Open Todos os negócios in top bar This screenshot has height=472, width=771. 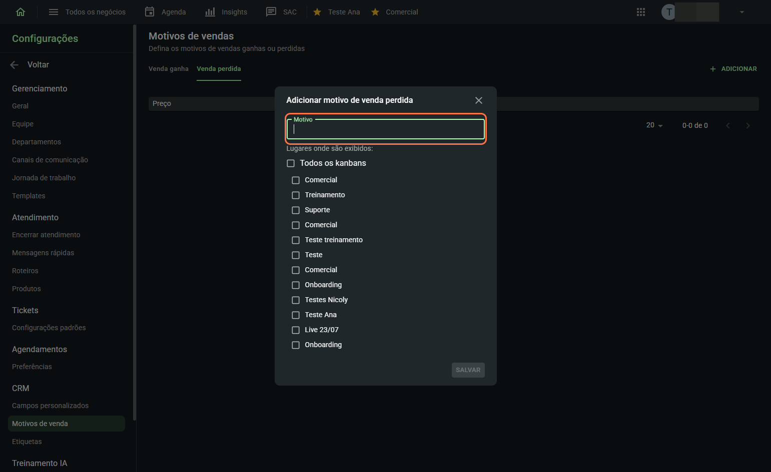96,12
